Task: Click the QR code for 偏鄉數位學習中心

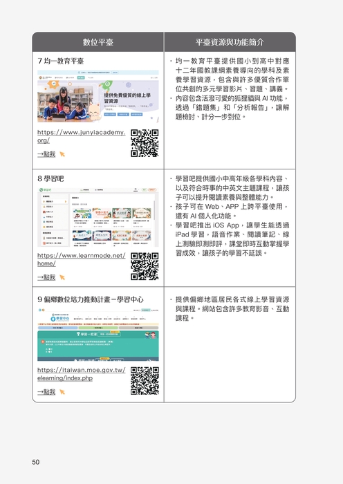Action: [145, 381]
